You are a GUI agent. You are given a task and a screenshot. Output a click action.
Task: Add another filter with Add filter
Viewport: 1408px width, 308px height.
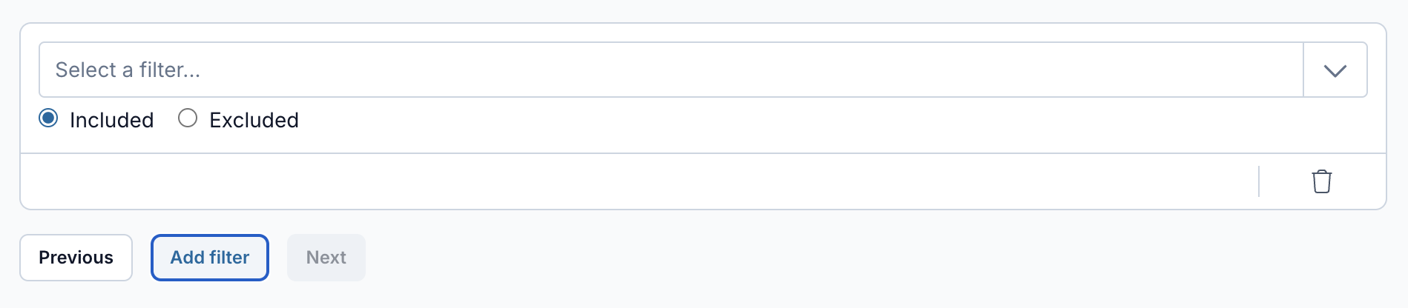[210, 258]
